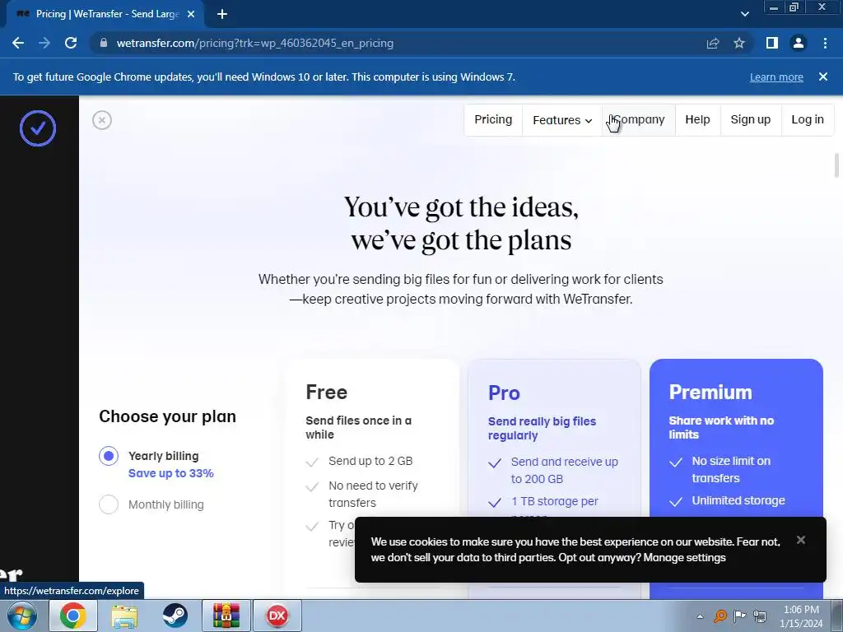Bookmark this page with the star icon
This screenshot has width=843, height=632.
tap(739, 43)
